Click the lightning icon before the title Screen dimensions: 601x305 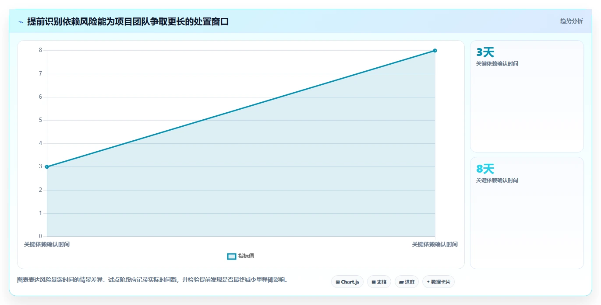(x=21, y=21)
